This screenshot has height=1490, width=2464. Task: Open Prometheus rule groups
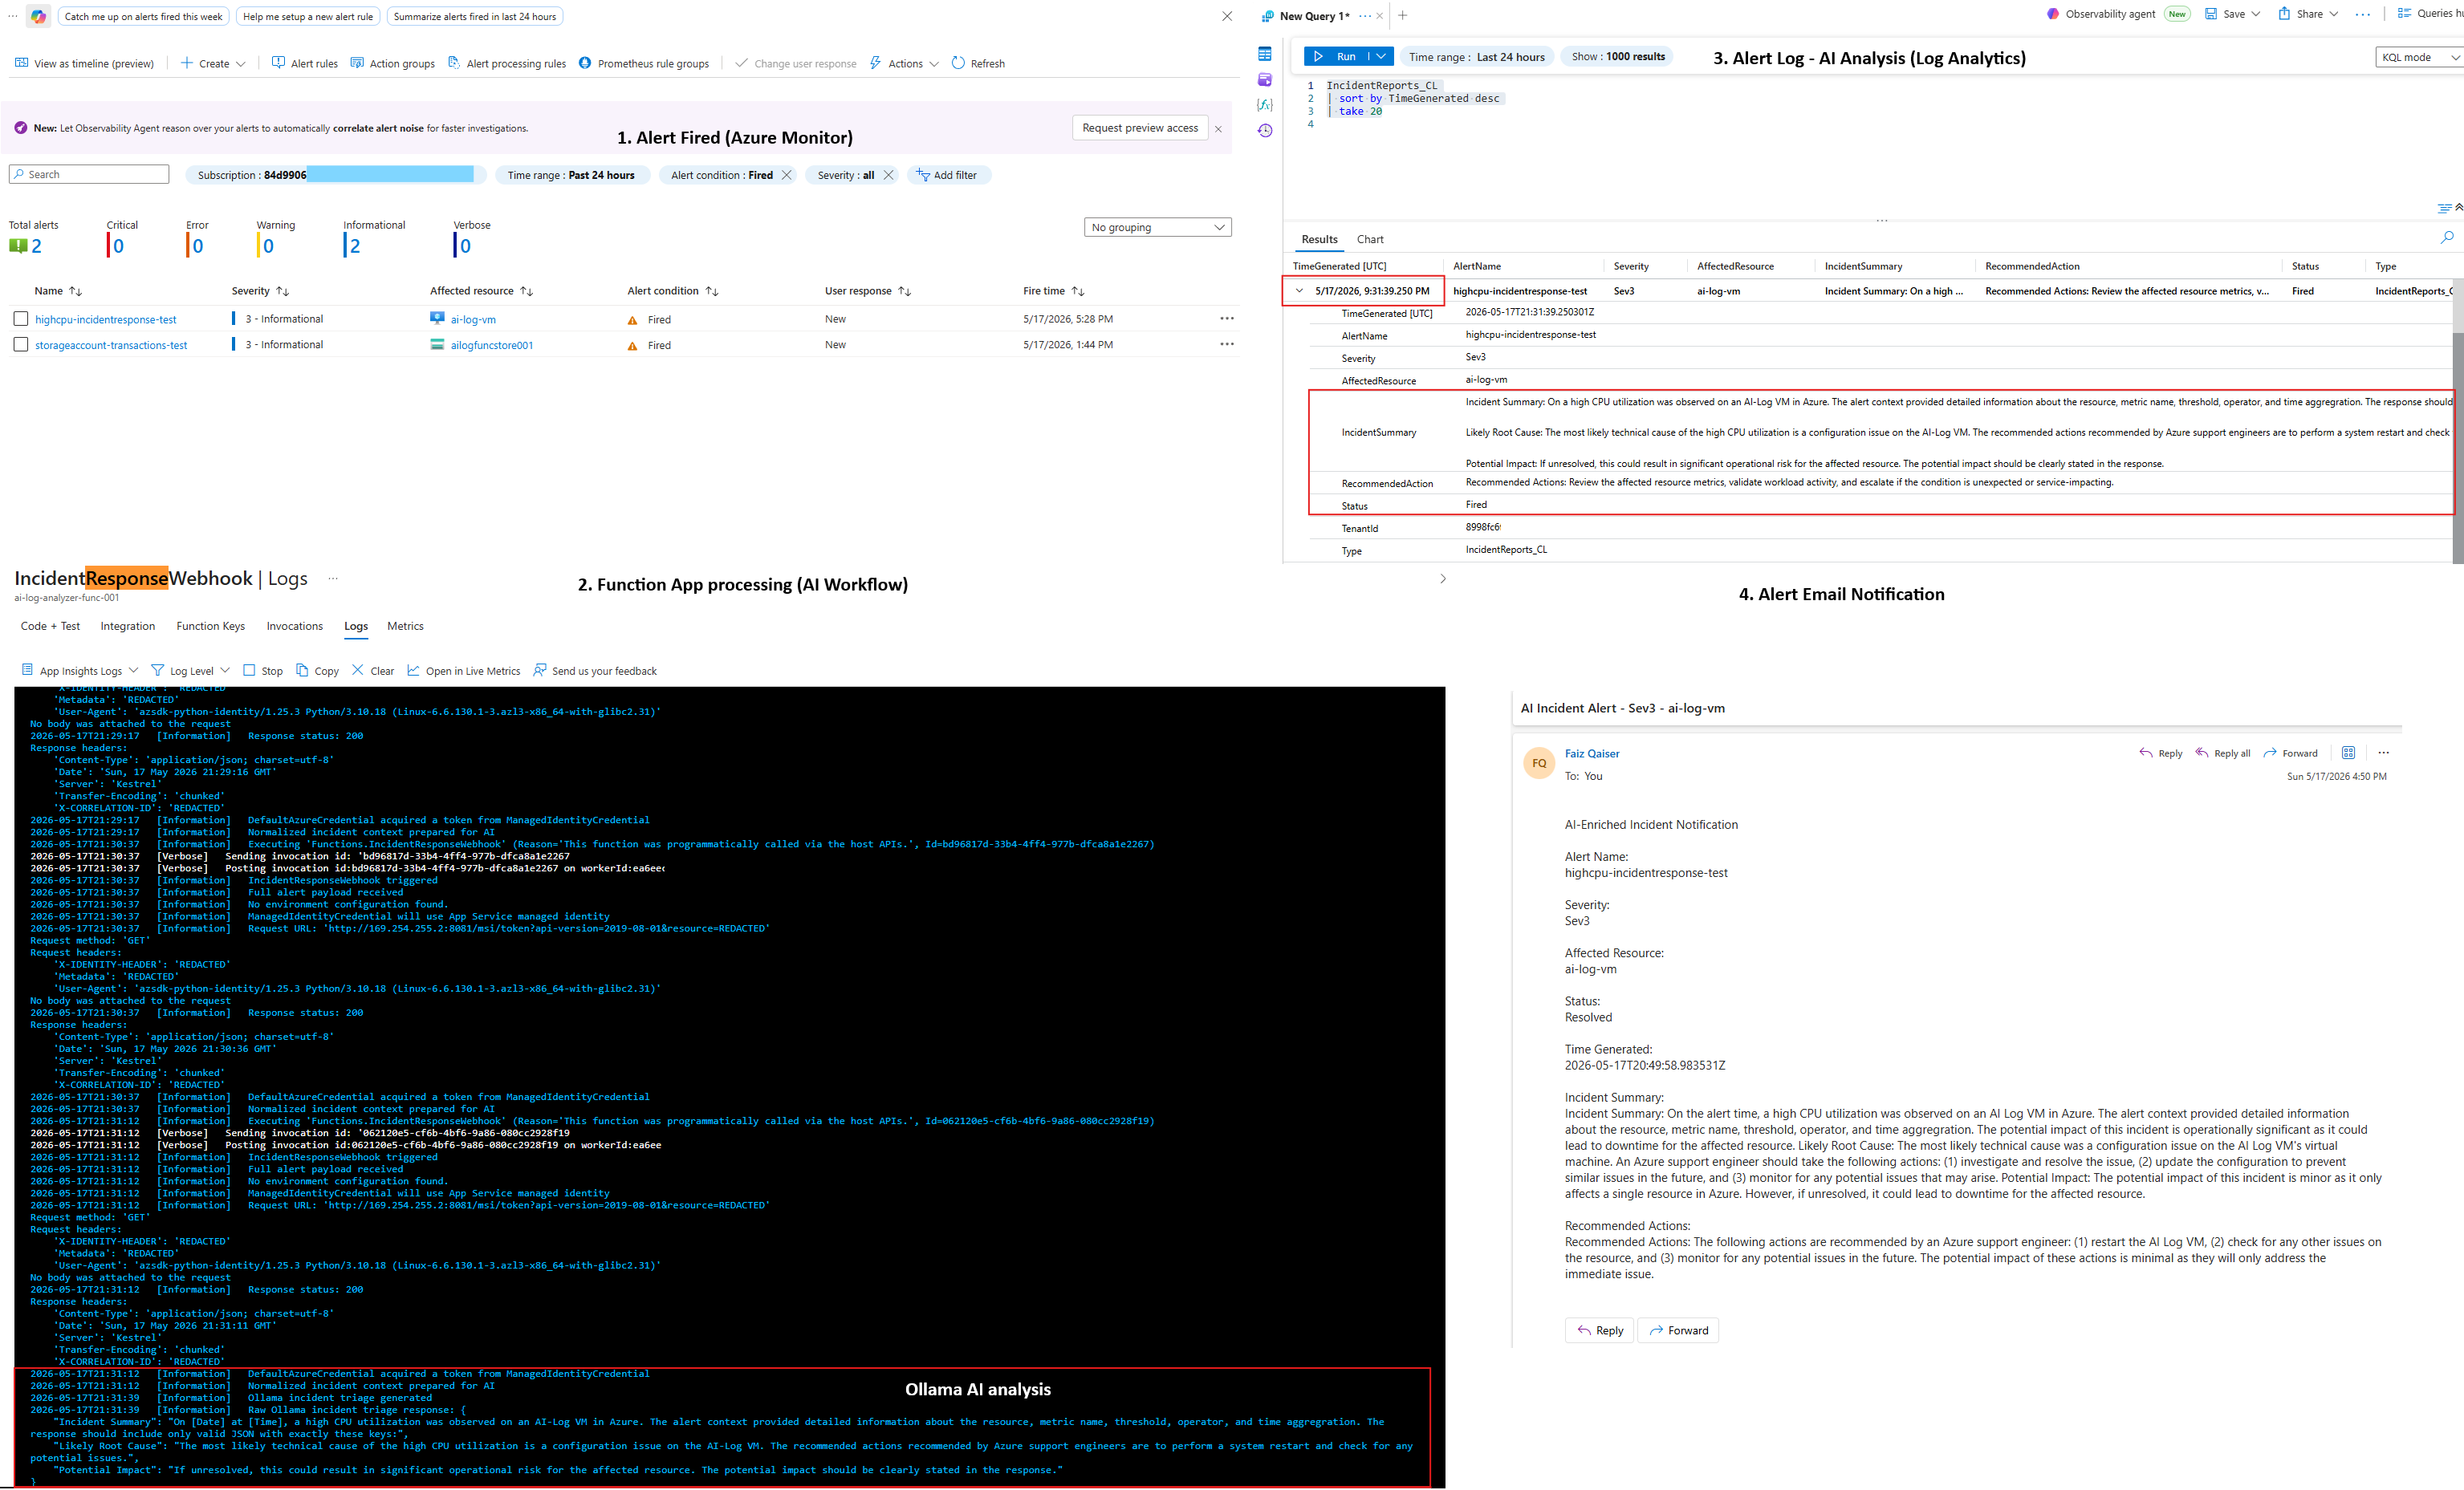click(644, 63)
